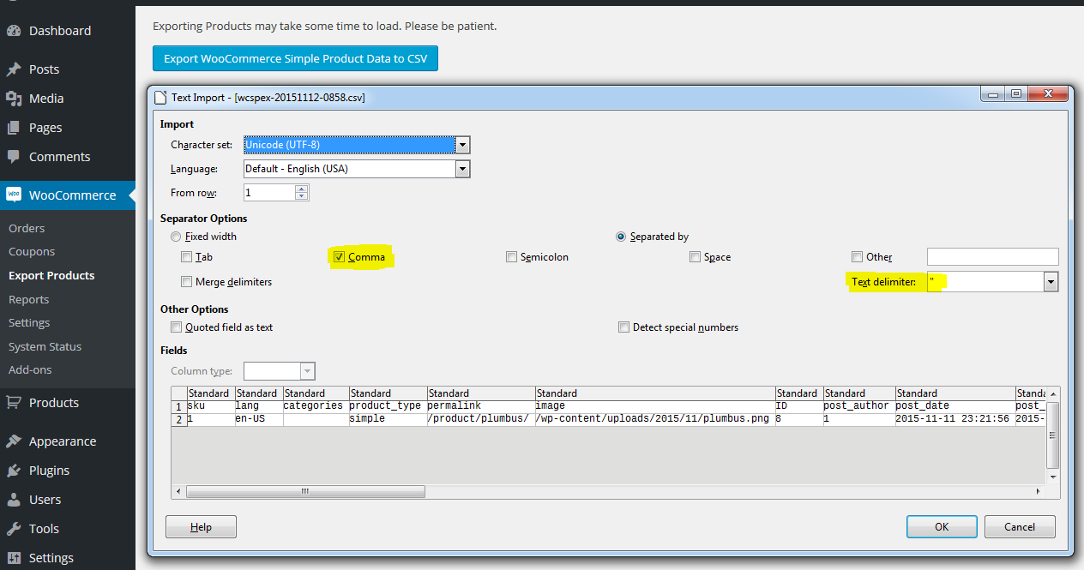The image size is (1084, 570).
Task: Enable the Space separator checkbox
Action: coord(696,257)
